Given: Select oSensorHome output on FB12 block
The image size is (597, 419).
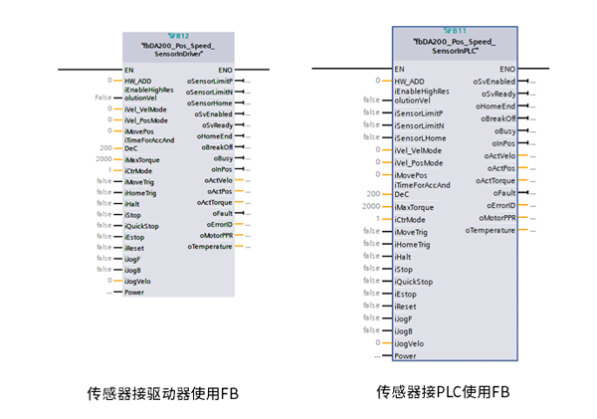Looking at the screenshot, I should tap(209, 103).
